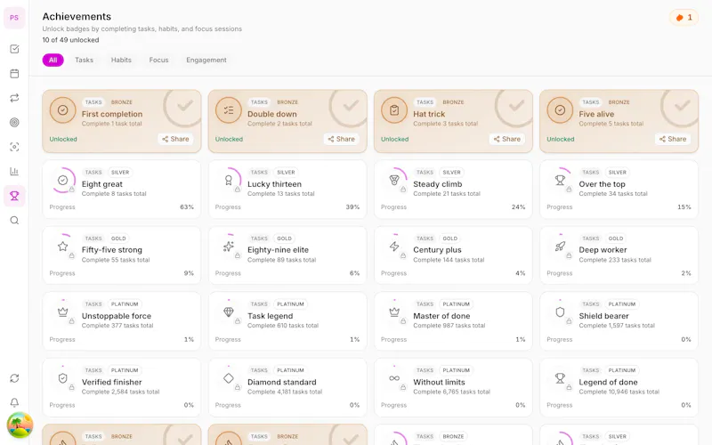Click the Hat trick clipboard badge icon
The image size is (712, 445).
point(394,110)
